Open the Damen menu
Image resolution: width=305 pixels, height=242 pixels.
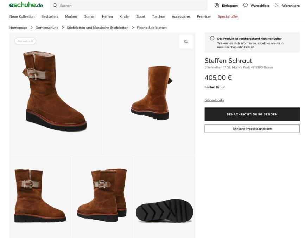89,16
